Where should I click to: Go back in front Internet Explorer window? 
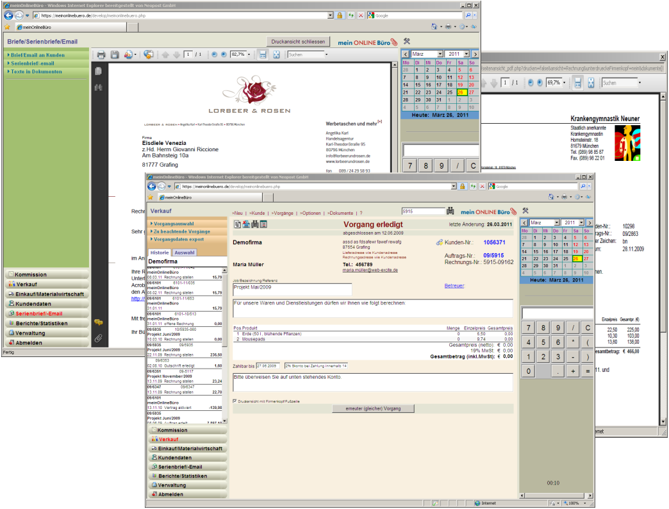(151, 187)
